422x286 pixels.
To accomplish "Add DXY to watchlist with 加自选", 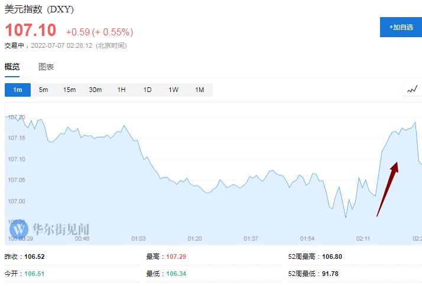I will [400, 27].
